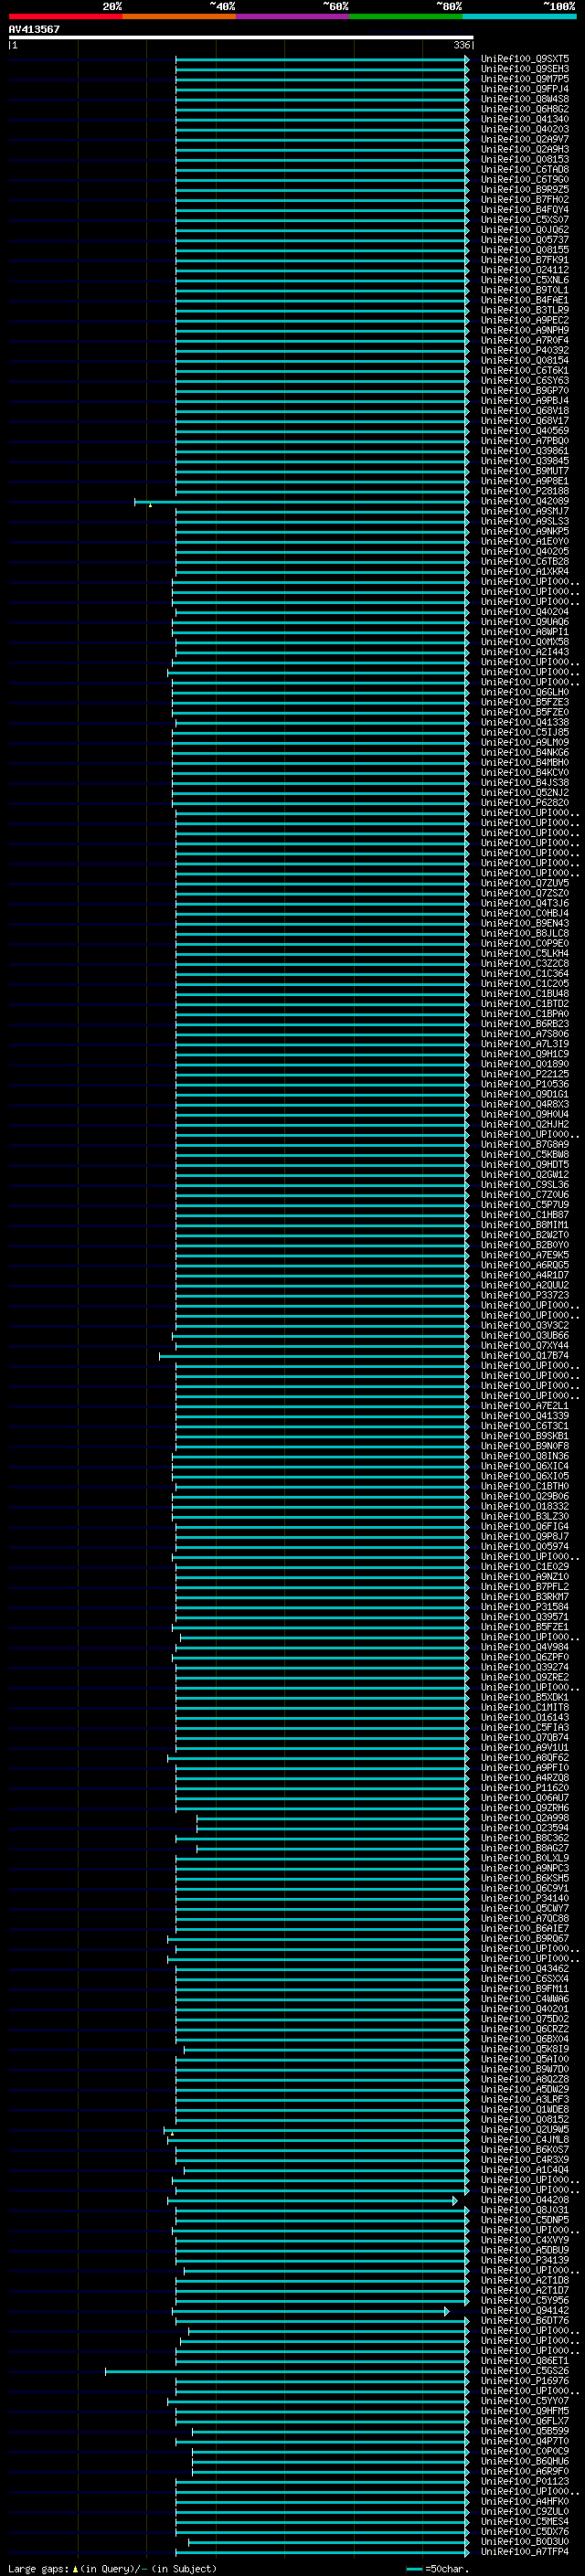Select the UniRef100_Q39845 label
The image size is (585, 2576).
click(524, 460)
